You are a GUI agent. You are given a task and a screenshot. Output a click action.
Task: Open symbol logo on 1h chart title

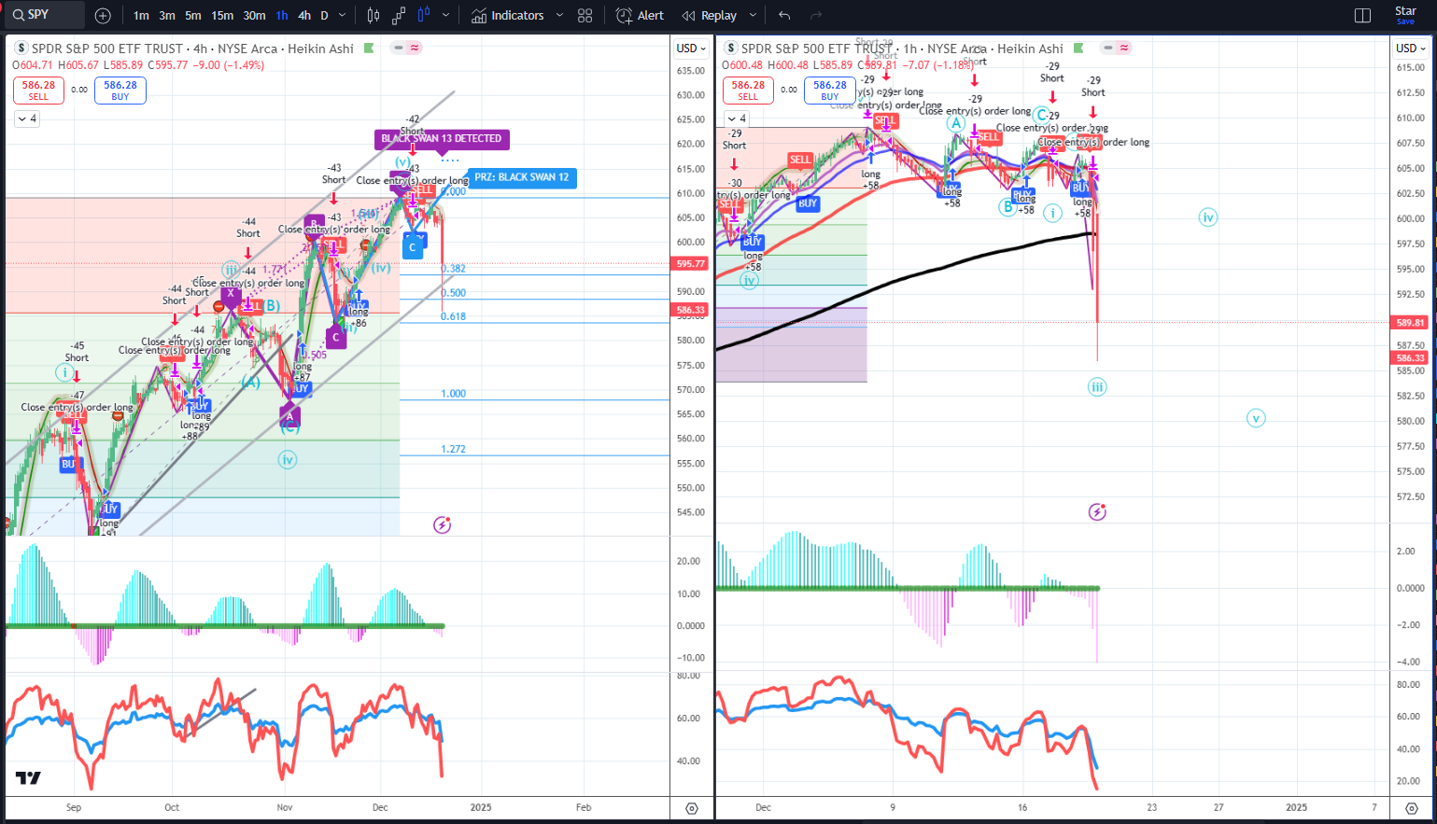(x=731, y=49)
